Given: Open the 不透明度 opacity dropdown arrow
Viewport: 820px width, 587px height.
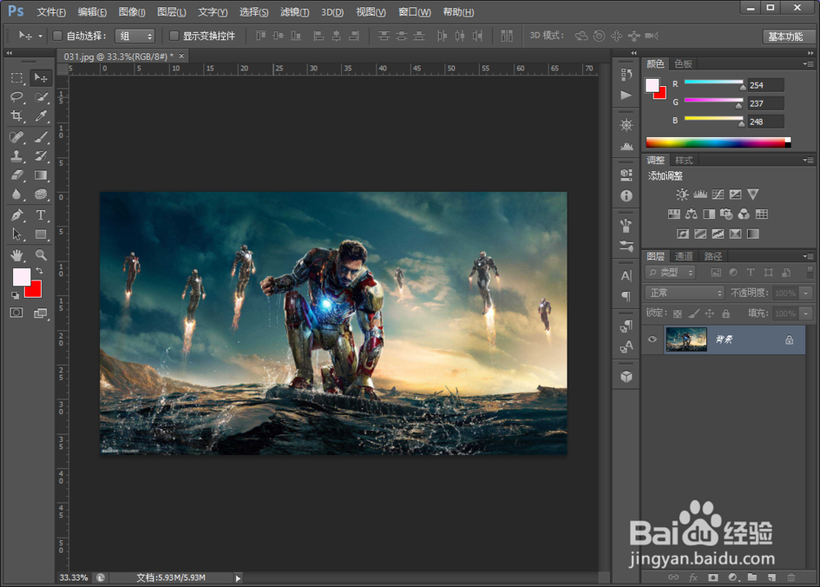Looking at the screenshot, I should (806, 293).
